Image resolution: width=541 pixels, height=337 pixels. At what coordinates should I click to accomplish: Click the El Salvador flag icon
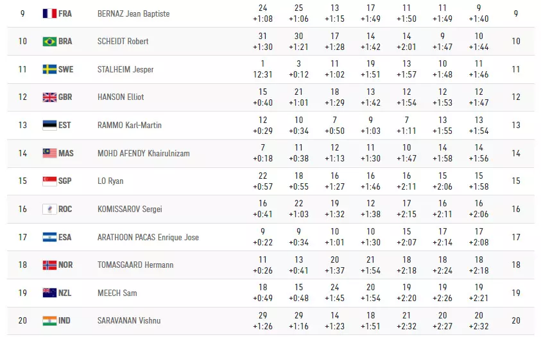coord(49,237)
